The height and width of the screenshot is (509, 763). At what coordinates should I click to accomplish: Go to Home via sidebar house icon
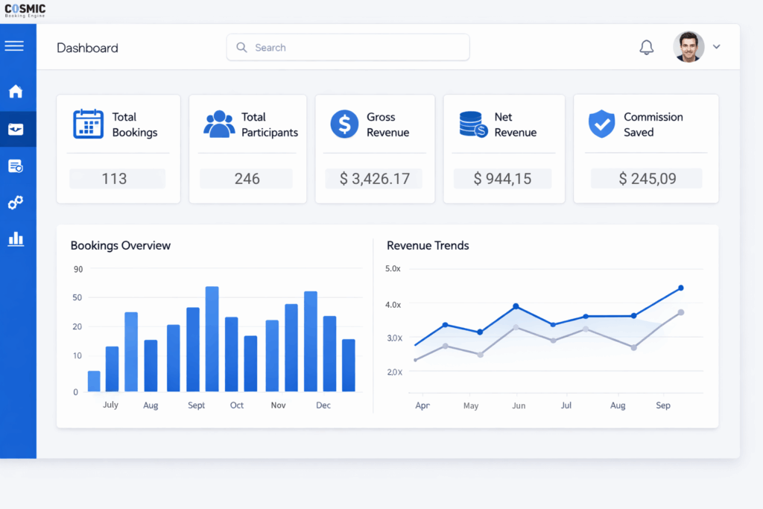(15, 92)
